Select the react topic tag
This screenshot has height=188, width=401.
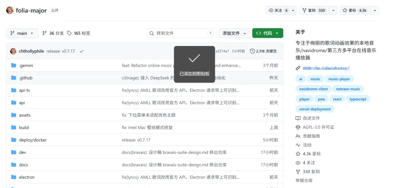(337, 99)
